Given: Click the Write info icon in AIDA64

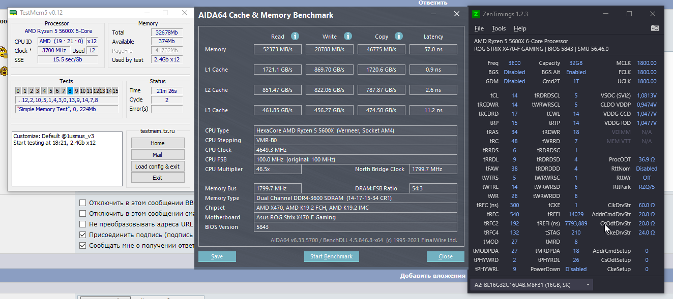Looking at the screenshot, I should pyautogui.click(x=348, y=36).
